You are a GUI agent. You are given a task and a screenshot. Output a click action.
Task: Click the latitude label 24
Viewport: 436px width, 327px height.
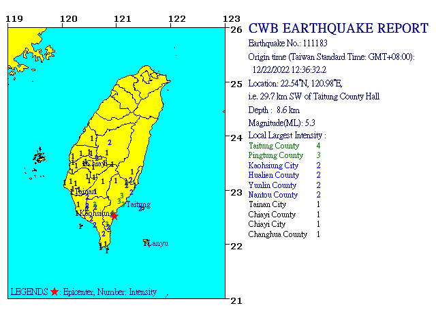click(236, 138)
